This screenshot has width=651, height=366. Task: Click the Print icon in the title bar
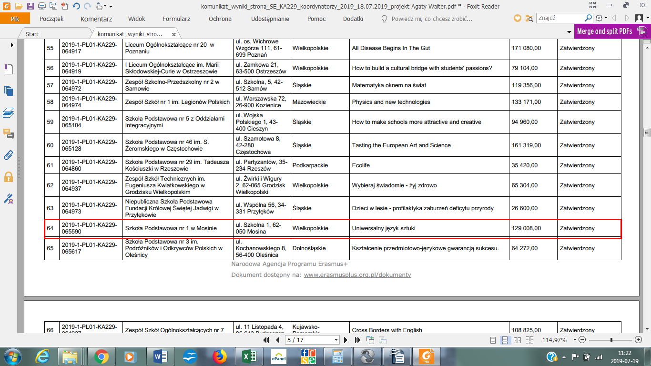[x=41, y=6]
